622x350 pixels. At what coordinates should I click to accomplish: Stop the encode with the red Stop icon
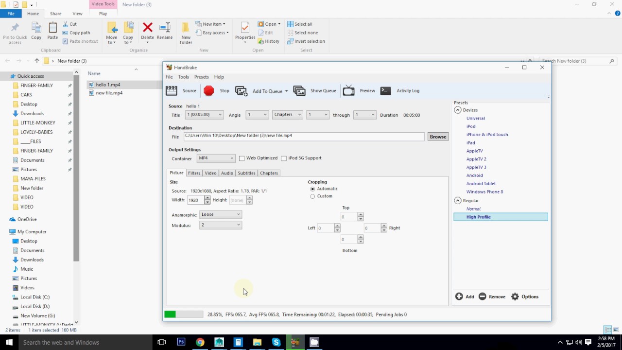tap(208, 90)
